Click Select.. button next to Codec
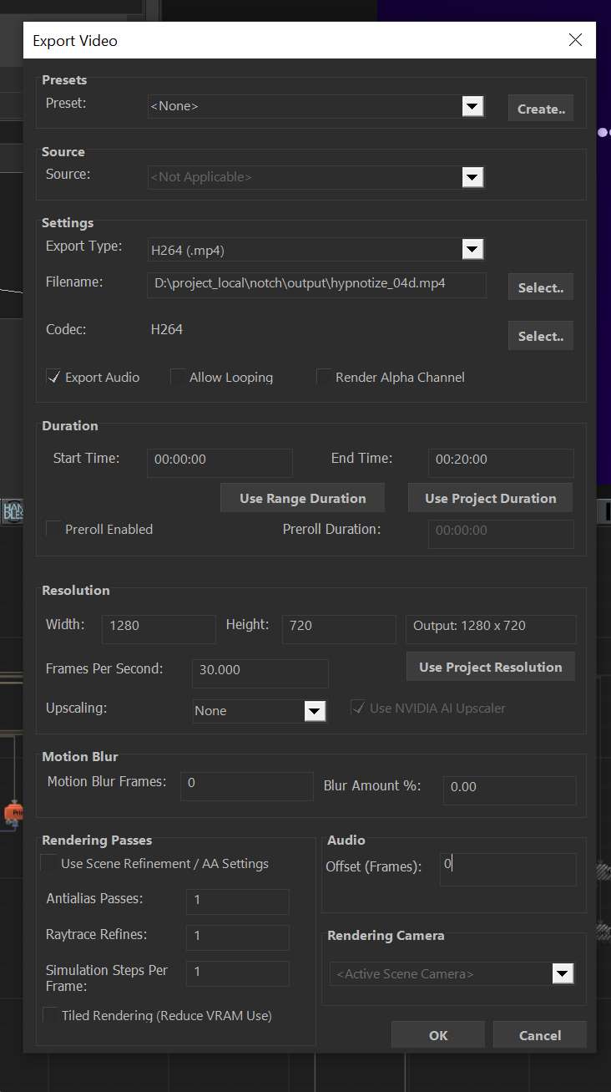This screenshot has height=1092, width=611. (x=541, y=336)
